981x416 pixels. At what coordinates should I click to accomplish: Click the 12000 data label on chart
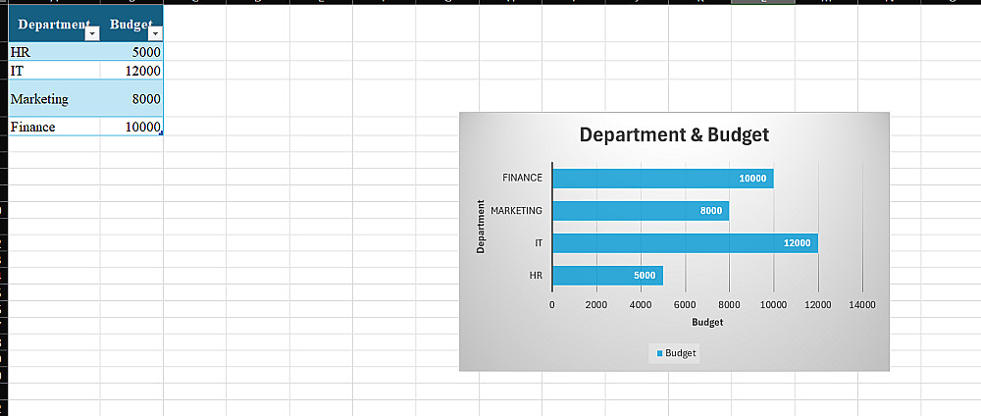(x=797, y=243)
